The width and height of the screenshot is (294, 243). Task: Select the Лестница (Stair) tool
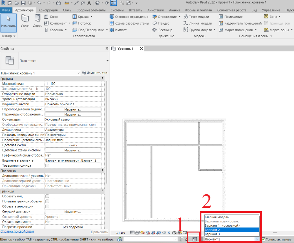[162, 30]
